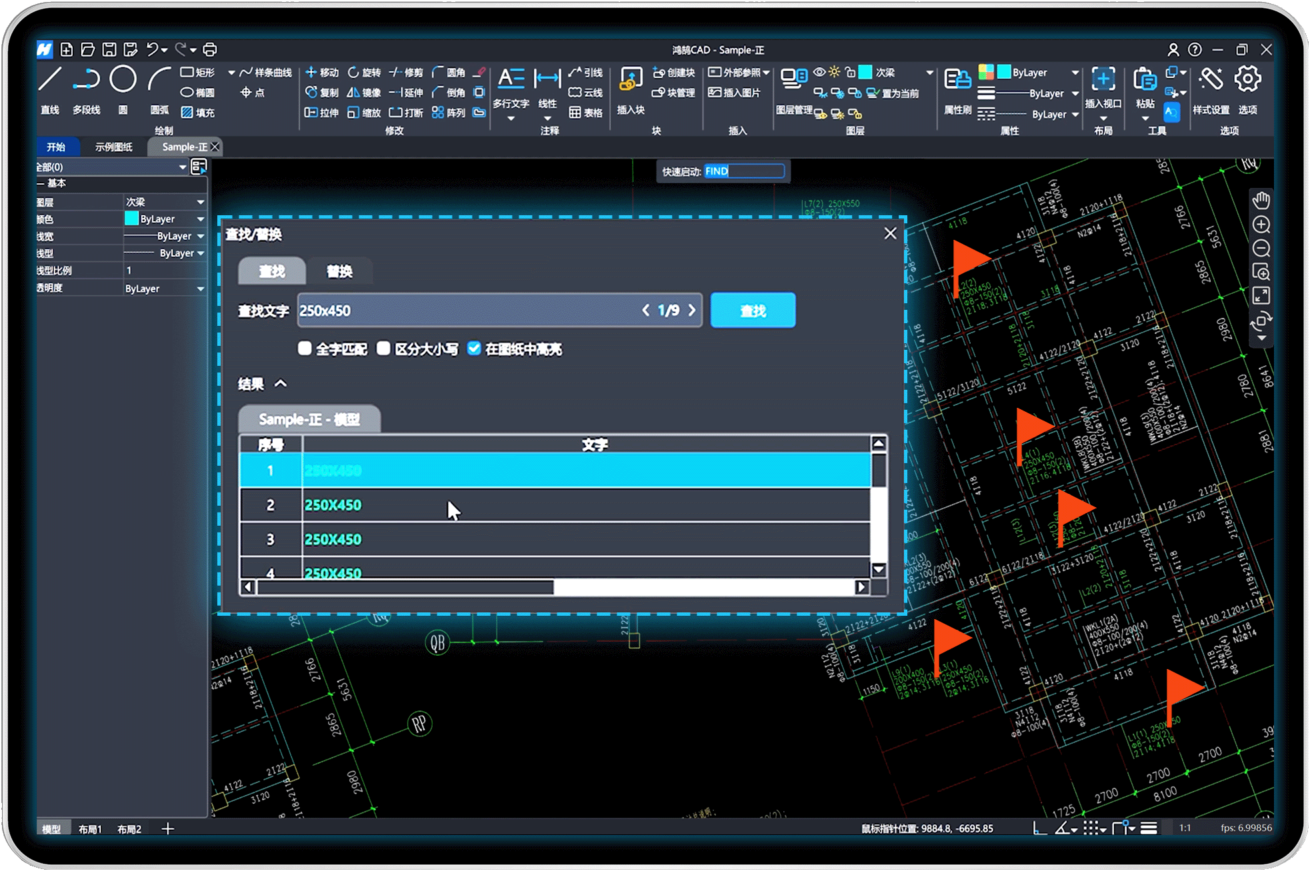Click the Match Properties brush icon
Viewport: 1310px width, 871px height.
click(x=957, y=80)
